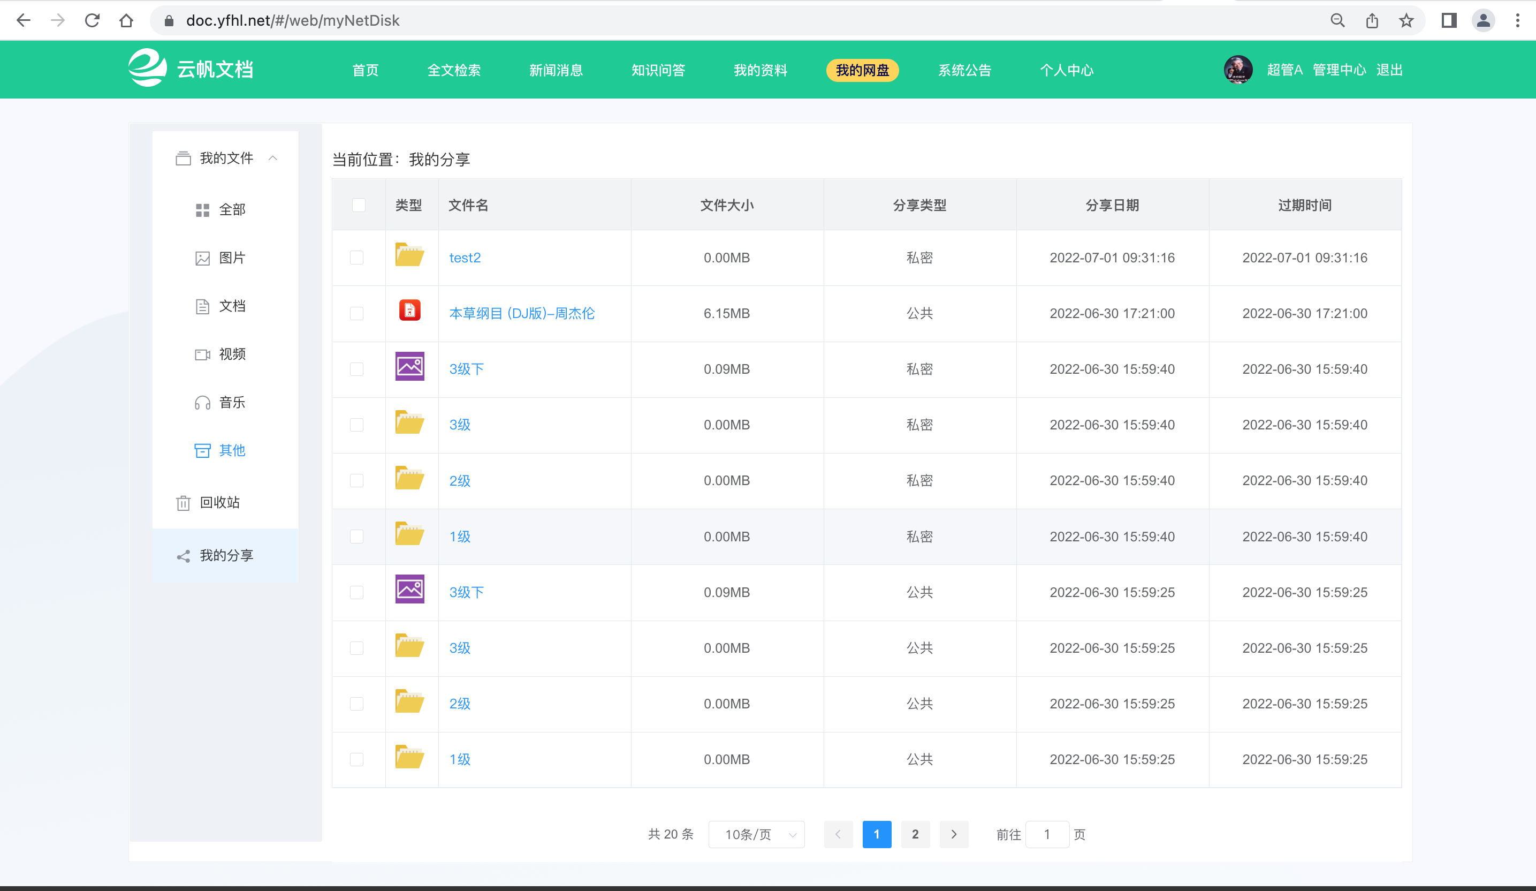Open 新闻消息 in the top navigation
The height and width of the screenshot is (891, 1536).
[556, 70]
